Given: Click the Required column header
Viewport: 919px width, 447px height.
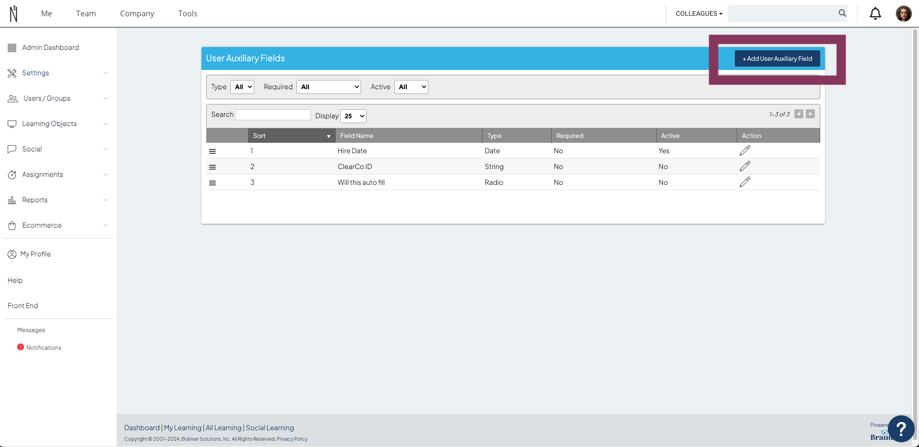Looking at the screenshot, I should pos(603,136).
